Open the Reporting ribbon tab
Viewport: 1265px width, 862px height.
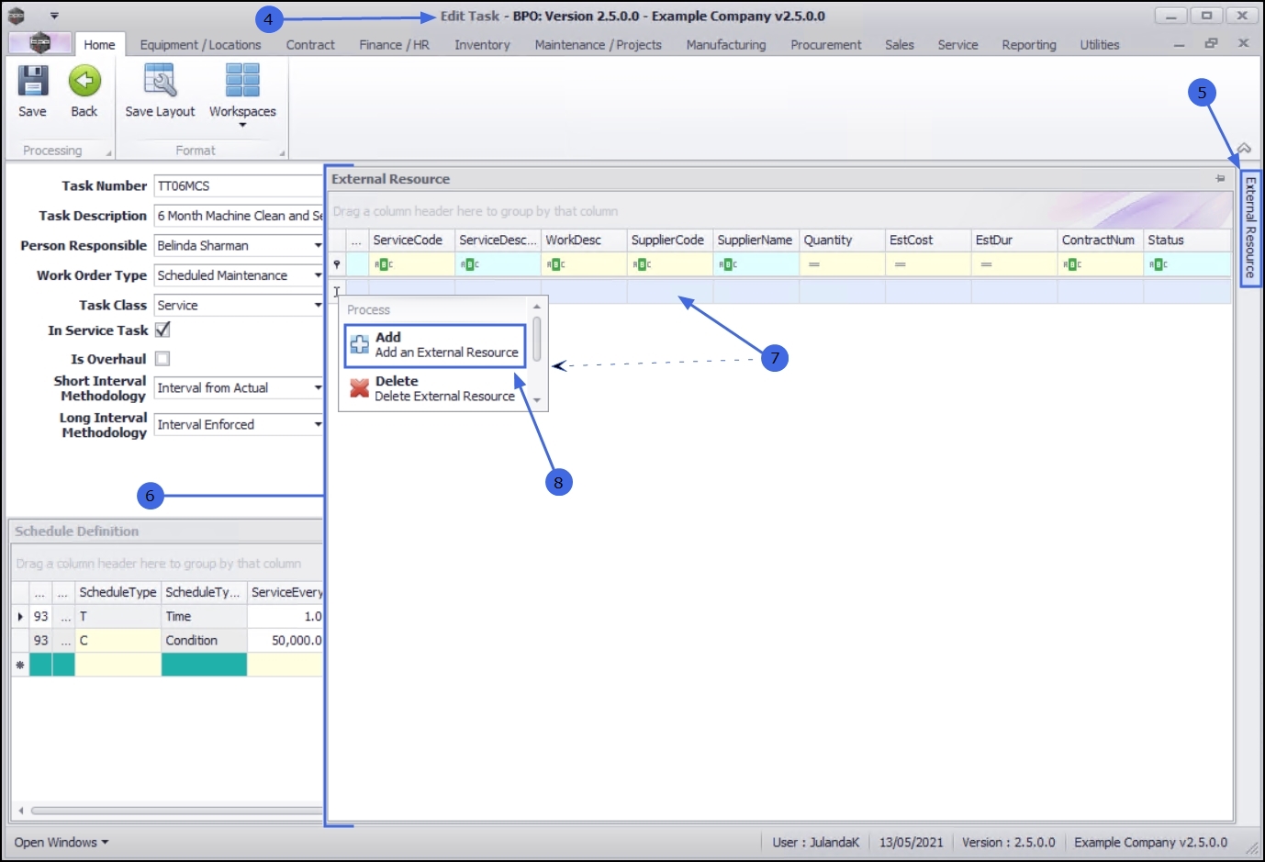click(x=1029, y=44)
